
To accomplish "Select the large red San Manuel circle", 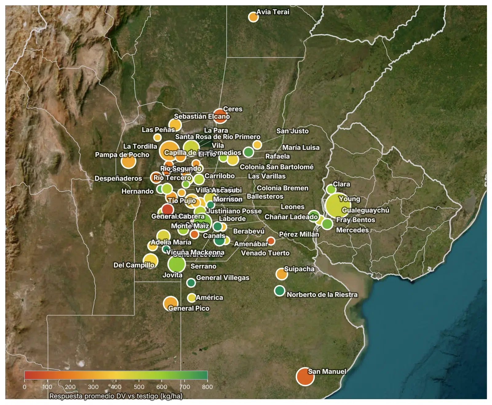I will click(305, 376).
